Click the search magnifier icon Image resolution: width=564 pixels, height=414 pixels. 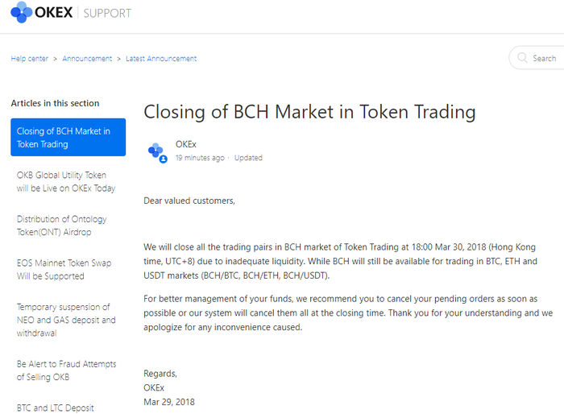pos(522,58)
